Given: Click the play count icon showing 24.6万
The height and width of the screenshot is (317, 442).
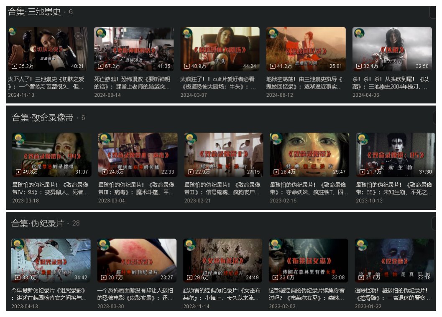Looking at the screenshot, I should tap(105, 172).
